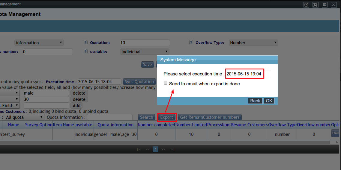Click the Quota information column header
Image resolution: width=341 pixels, height=170 pixels.
coord(115,125)
